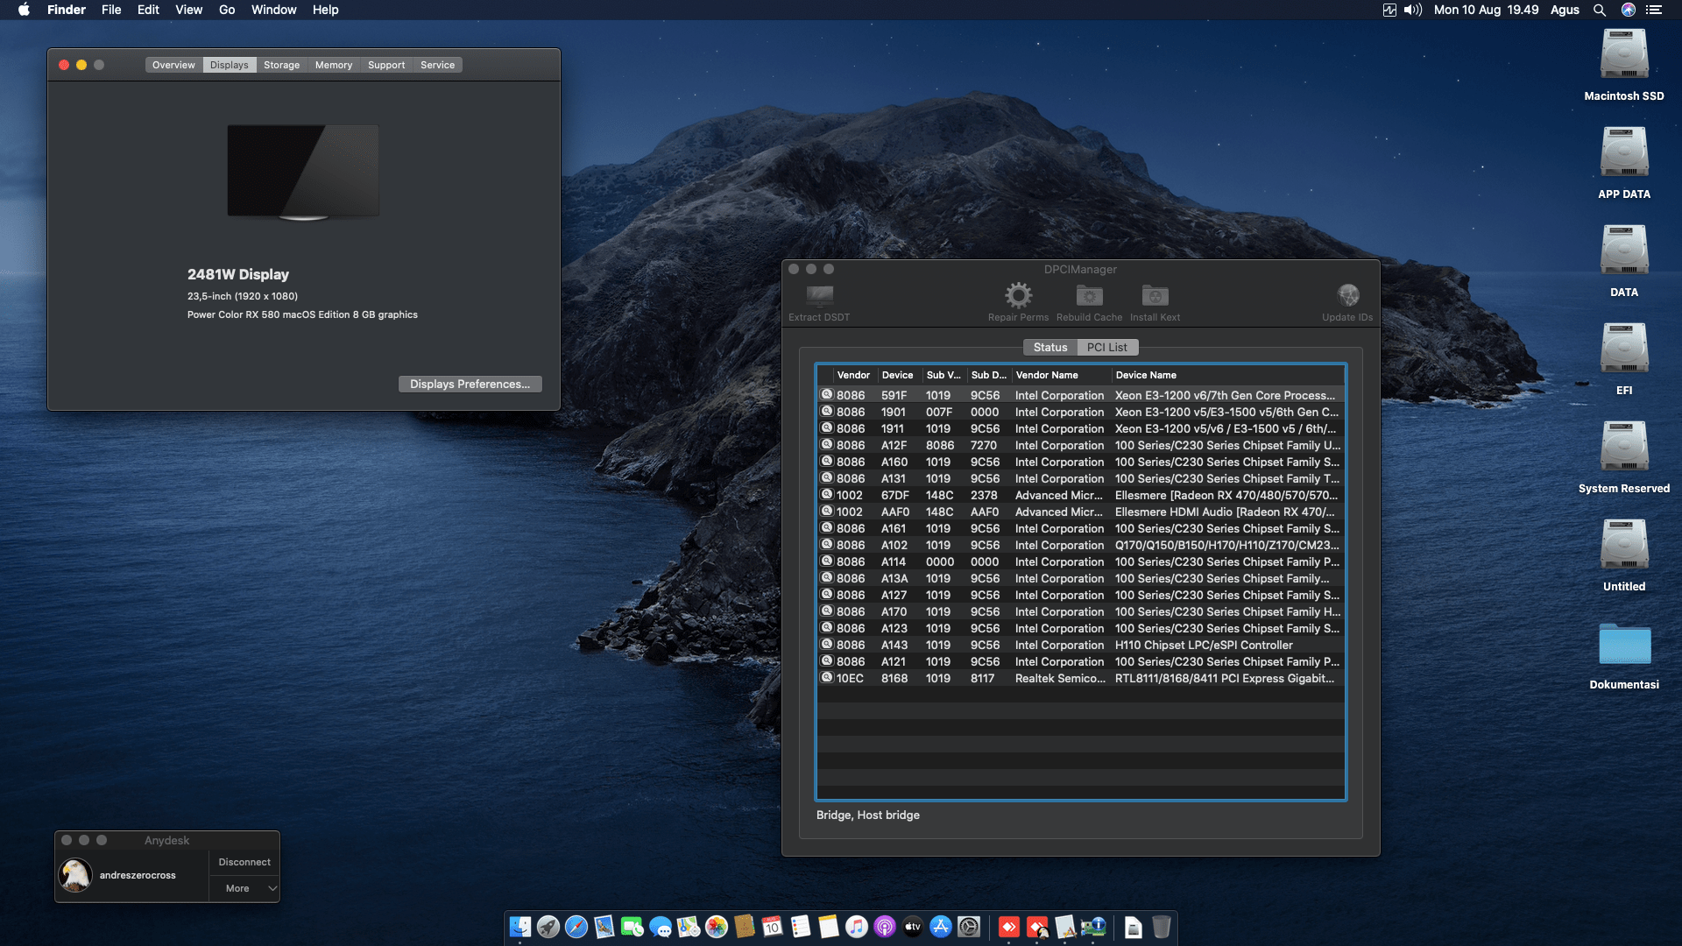Open Apple TV app from Dock
The width and height of the screenshot is (1682, 946).
913,927
